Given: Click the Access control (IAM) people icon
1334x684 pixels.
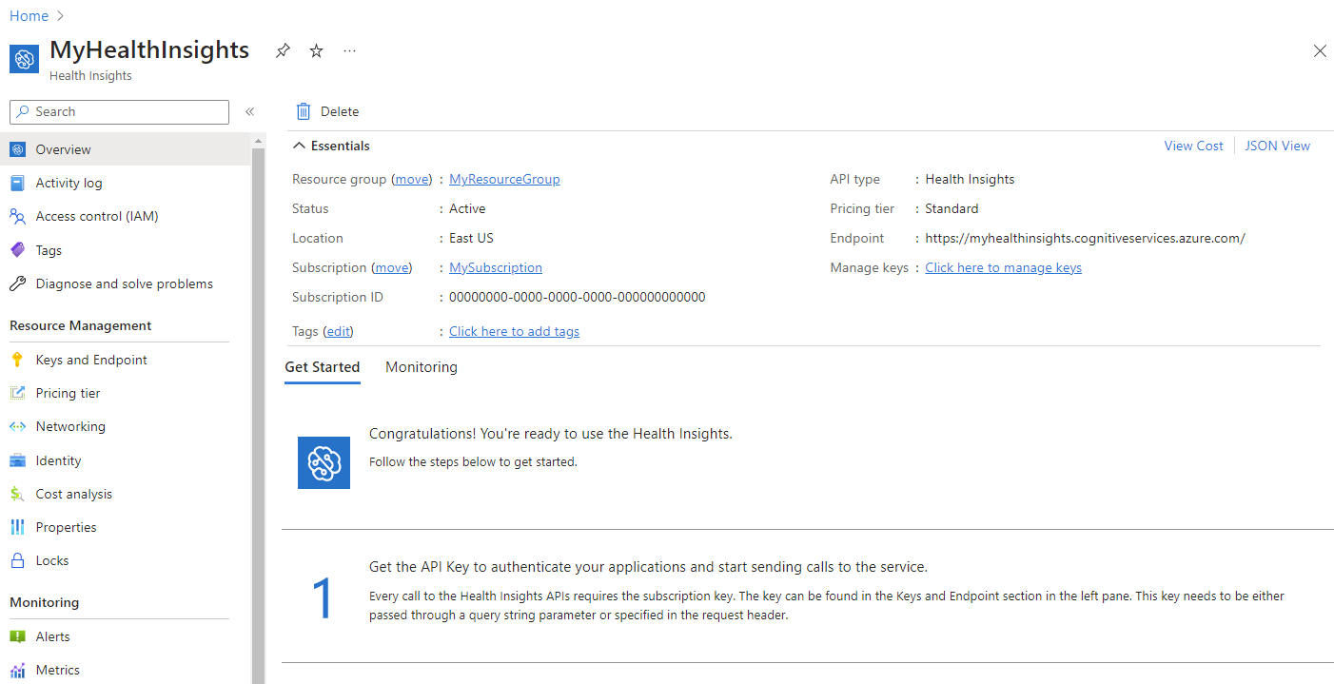Looking at the screenshot, I should coord(17,216).
